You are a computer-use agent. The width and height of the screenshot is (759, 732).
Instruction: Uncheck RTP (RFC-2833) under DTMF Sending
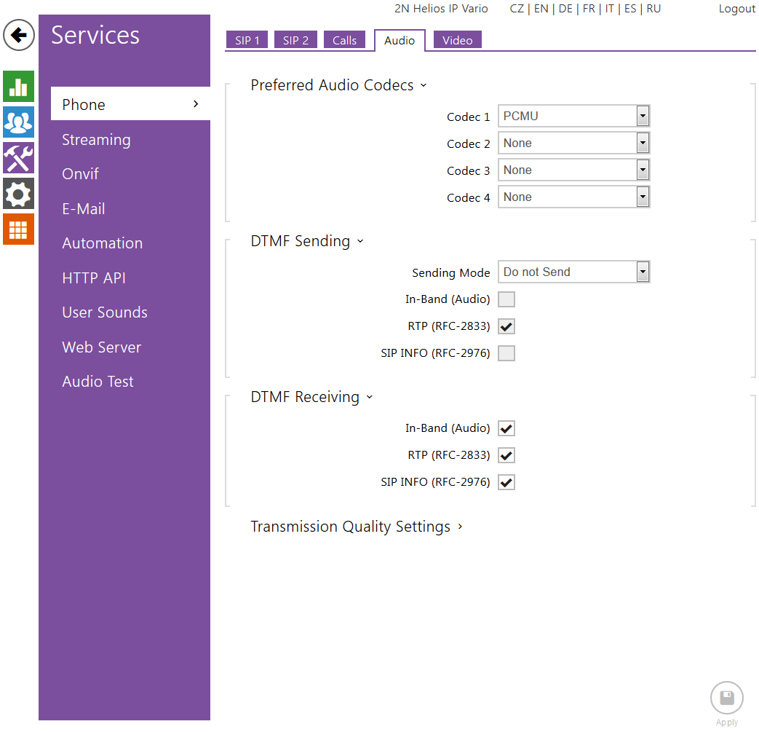coord(506,326)
